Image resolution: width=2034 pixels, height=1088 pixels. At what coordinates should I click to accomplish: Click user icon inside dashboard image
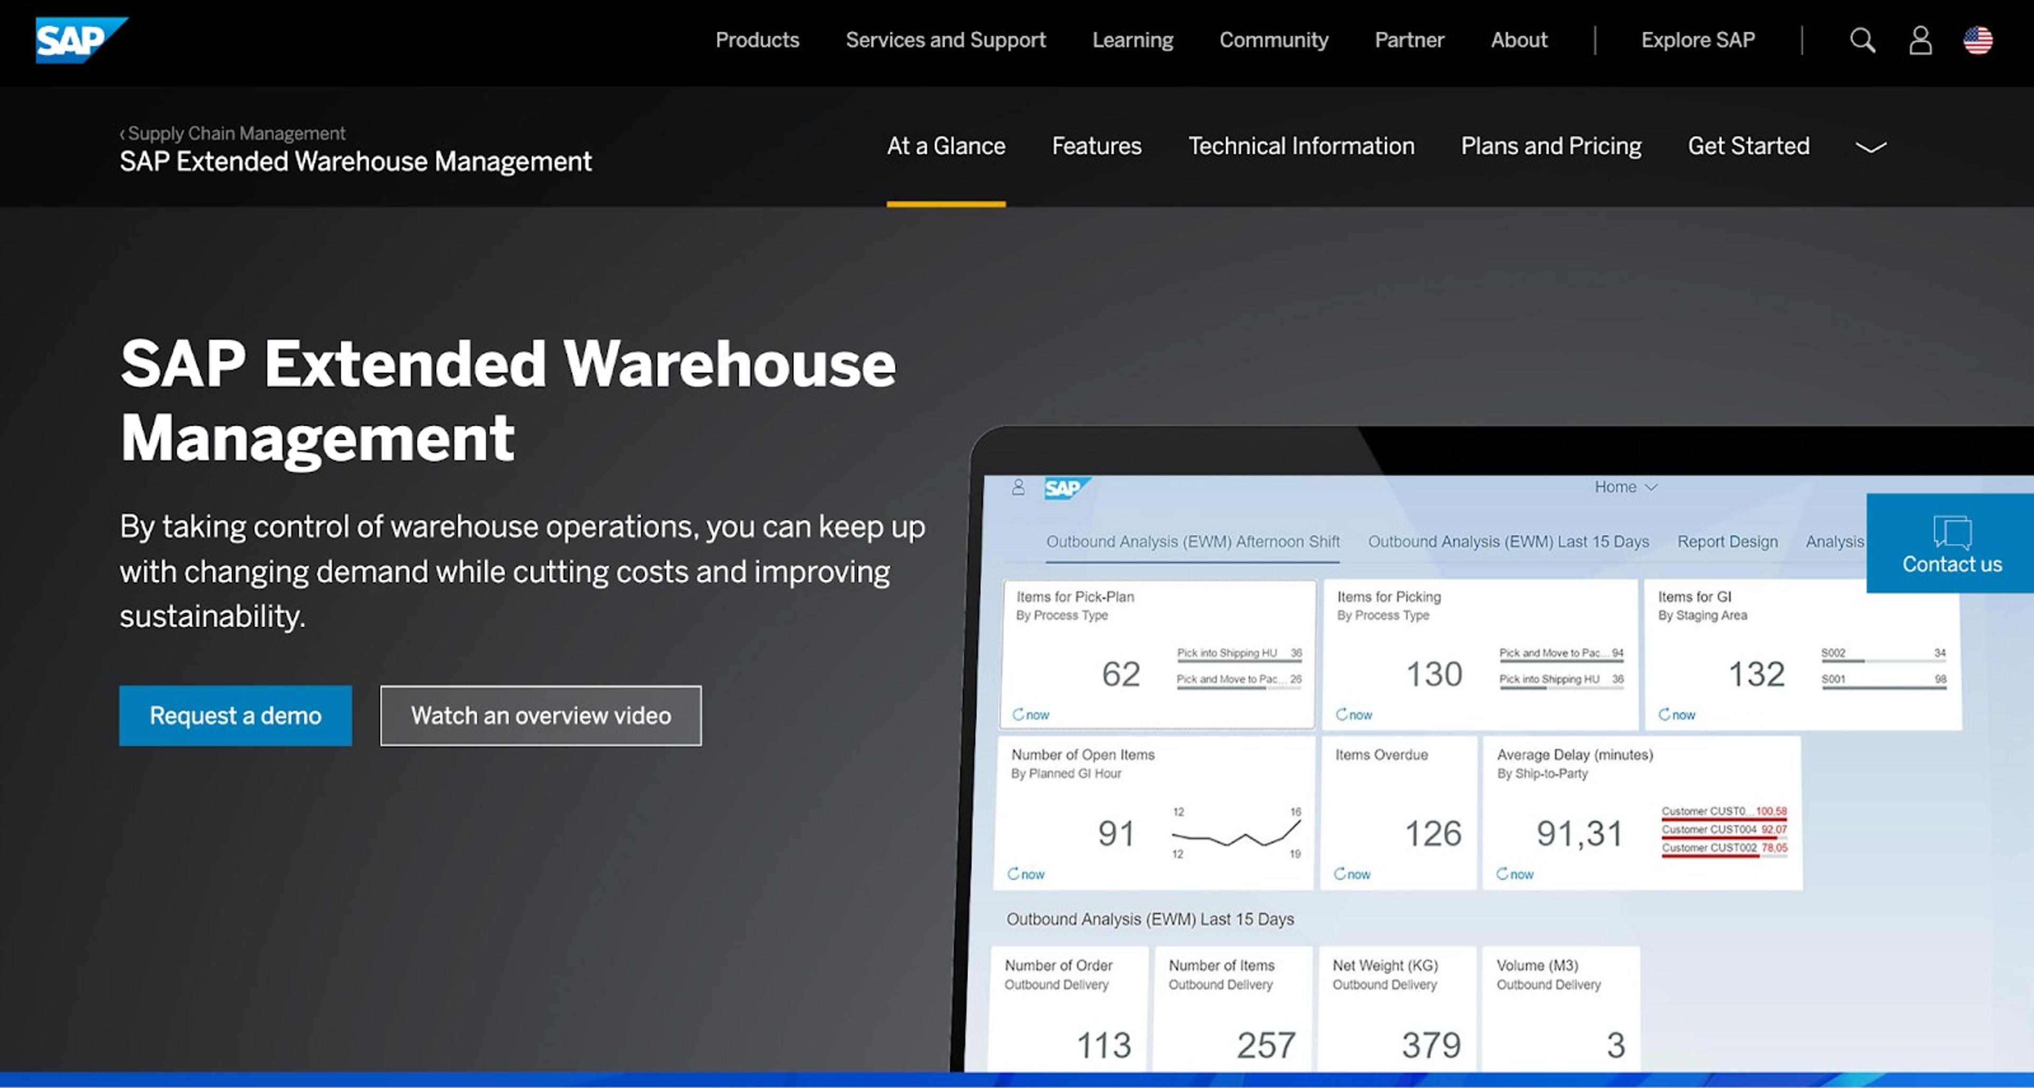(x=1018, y=487)
